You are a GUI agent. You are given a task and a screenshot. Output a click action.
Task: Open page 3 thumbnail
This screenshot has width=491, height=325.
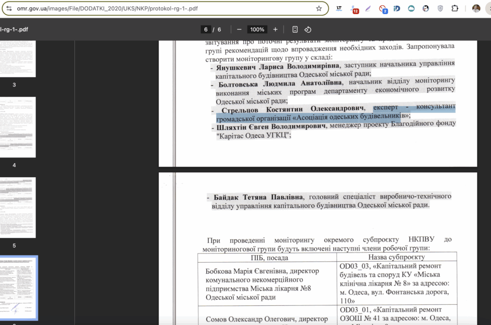18,59
